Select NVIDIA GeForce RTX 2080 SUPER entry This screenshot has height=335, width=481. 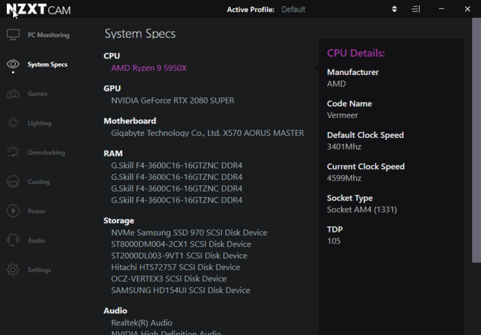(172, 100)
